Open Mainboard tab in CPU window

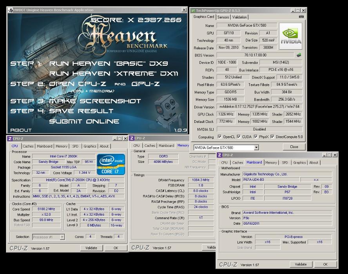coord(44,146)
